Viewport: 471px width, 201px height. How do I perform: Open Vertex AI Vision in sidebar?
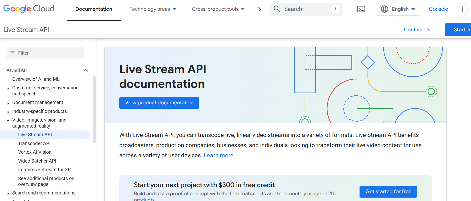tap(35, 152)
